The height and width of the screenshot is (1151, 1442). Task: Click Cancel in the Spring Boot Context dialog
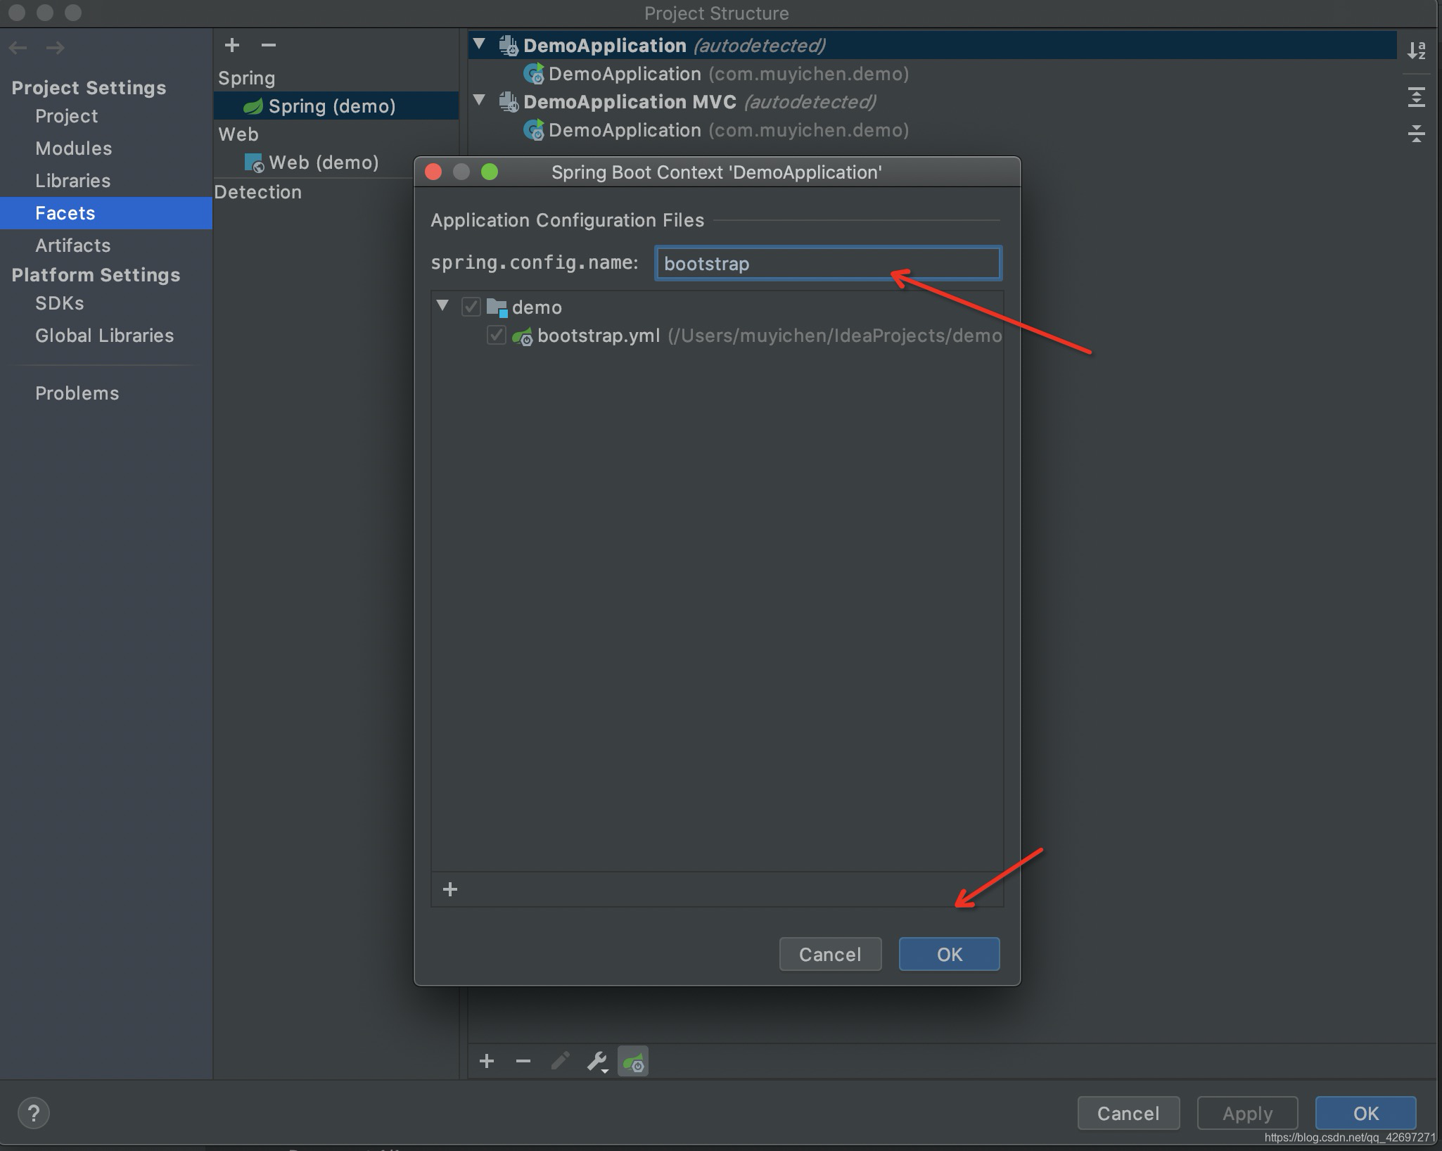point(830,954)
